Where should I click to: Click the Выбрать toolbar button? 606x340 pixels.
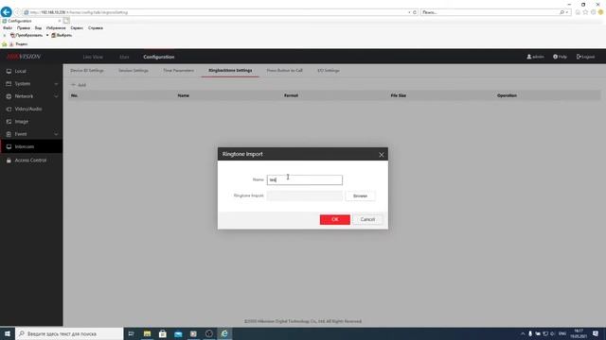pos(62,36)
